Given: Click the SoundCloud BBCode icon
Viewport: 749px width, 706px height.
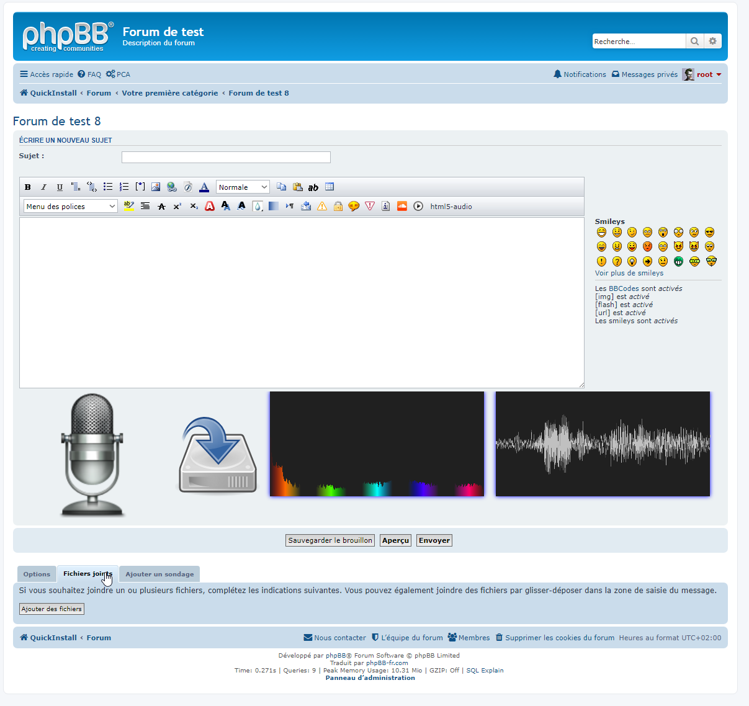Looking at the screenshot, I should (x=402, y=207).
